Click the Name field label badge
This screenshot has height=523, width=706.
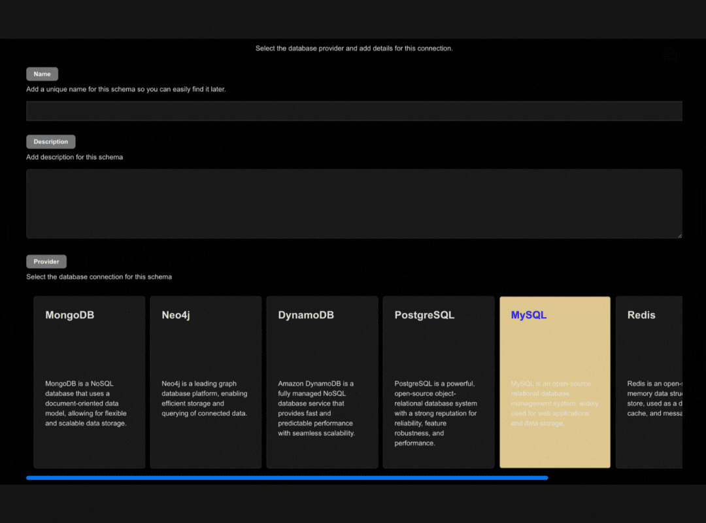point(42,74)
